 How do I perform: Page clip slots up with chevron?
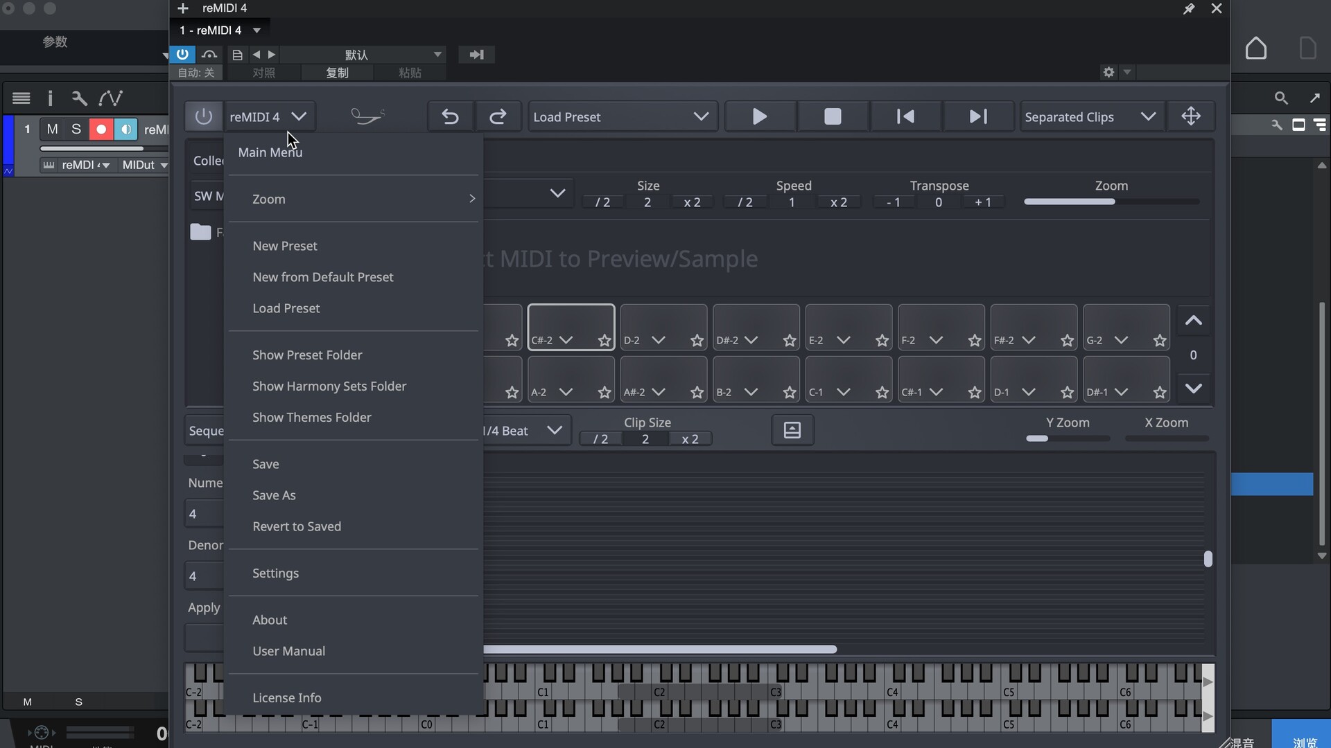tap(1193, 321)
